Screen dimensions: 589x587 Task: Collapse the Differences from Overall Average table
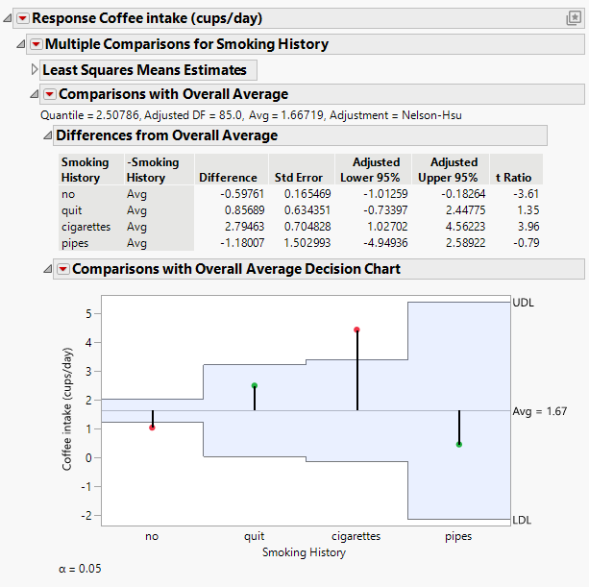click(x=49, y=135)
